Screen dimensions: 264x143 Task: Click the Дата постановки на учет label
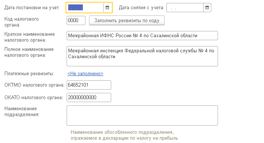32,8
